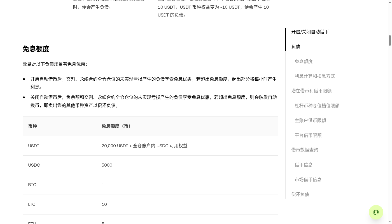This screenshot has width=392, height=224.
Task: Select 借币信息 in the outline
Action: [x=304, y=165]
